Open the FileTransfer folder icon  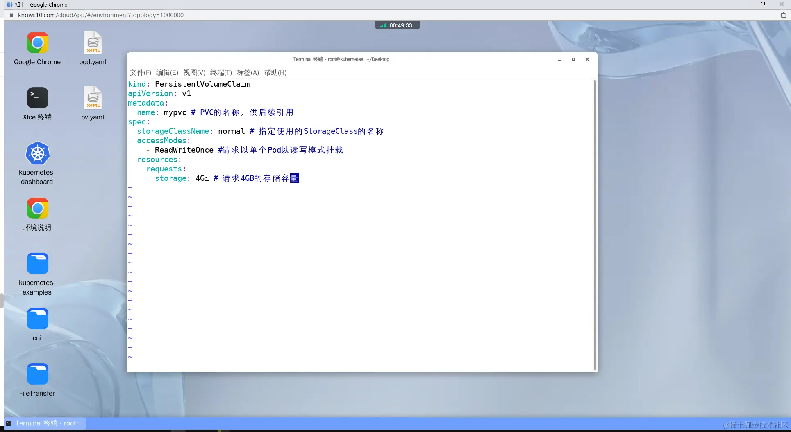[37, 374]
